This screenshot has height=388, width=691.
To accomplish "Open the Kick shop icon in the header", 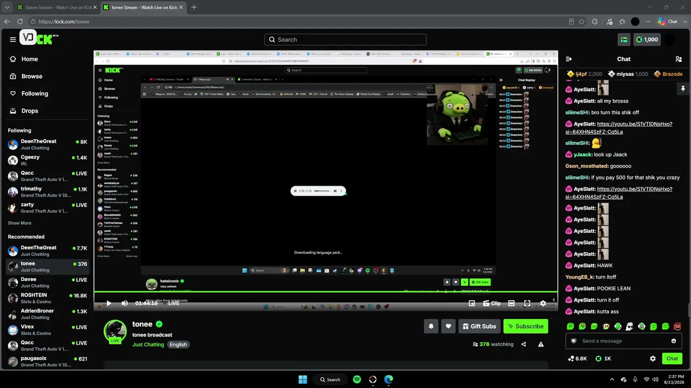I will point(624,39).
